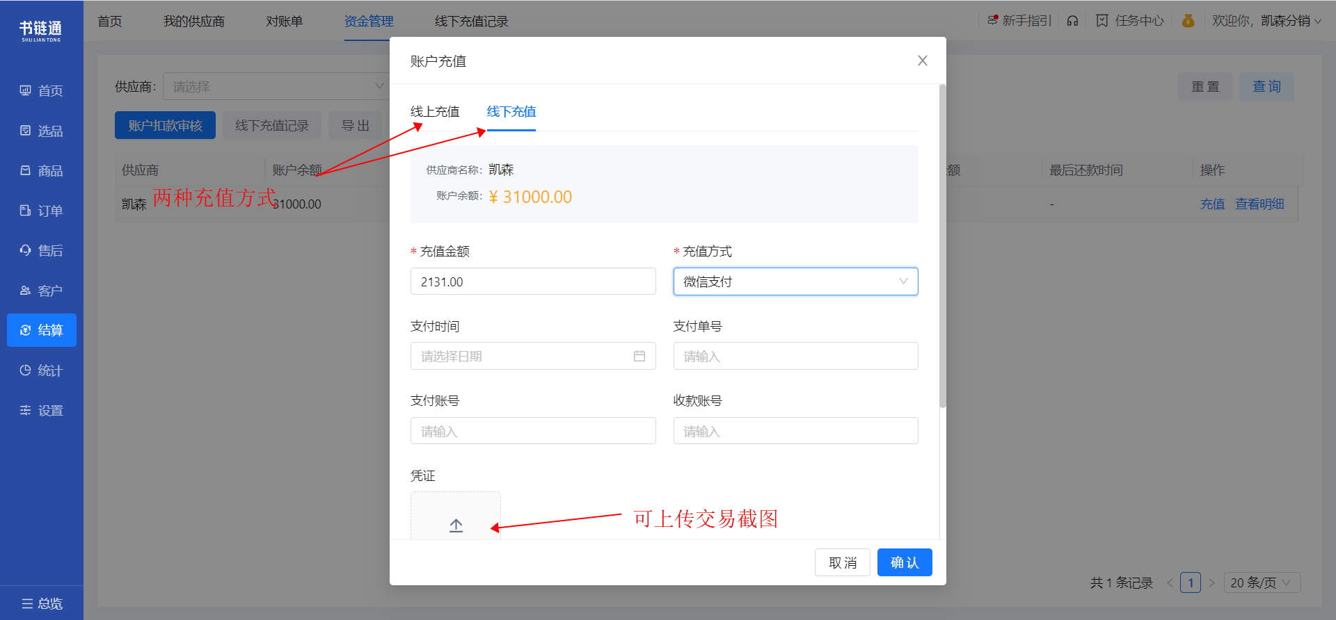Focus the 支付账号 input
The width and height of the screenshot is (1336, 620).
coord(533,431)
